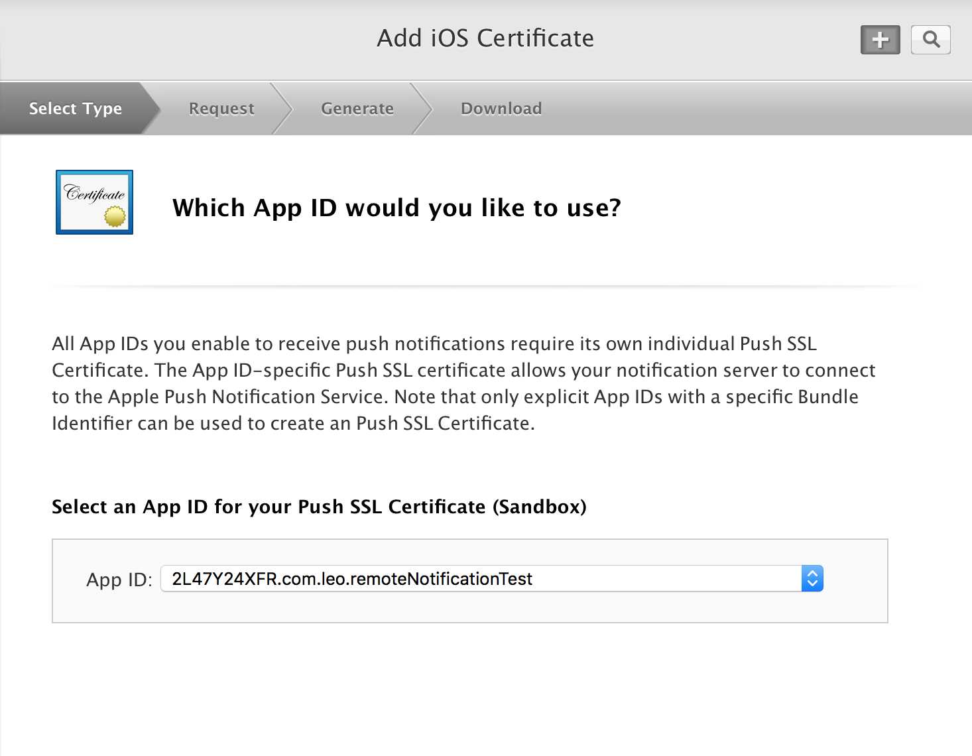The width and height of the screenshot is (972, 756).
Task: Click the "App ID:" field label
Action: click(x=119, y=580)
